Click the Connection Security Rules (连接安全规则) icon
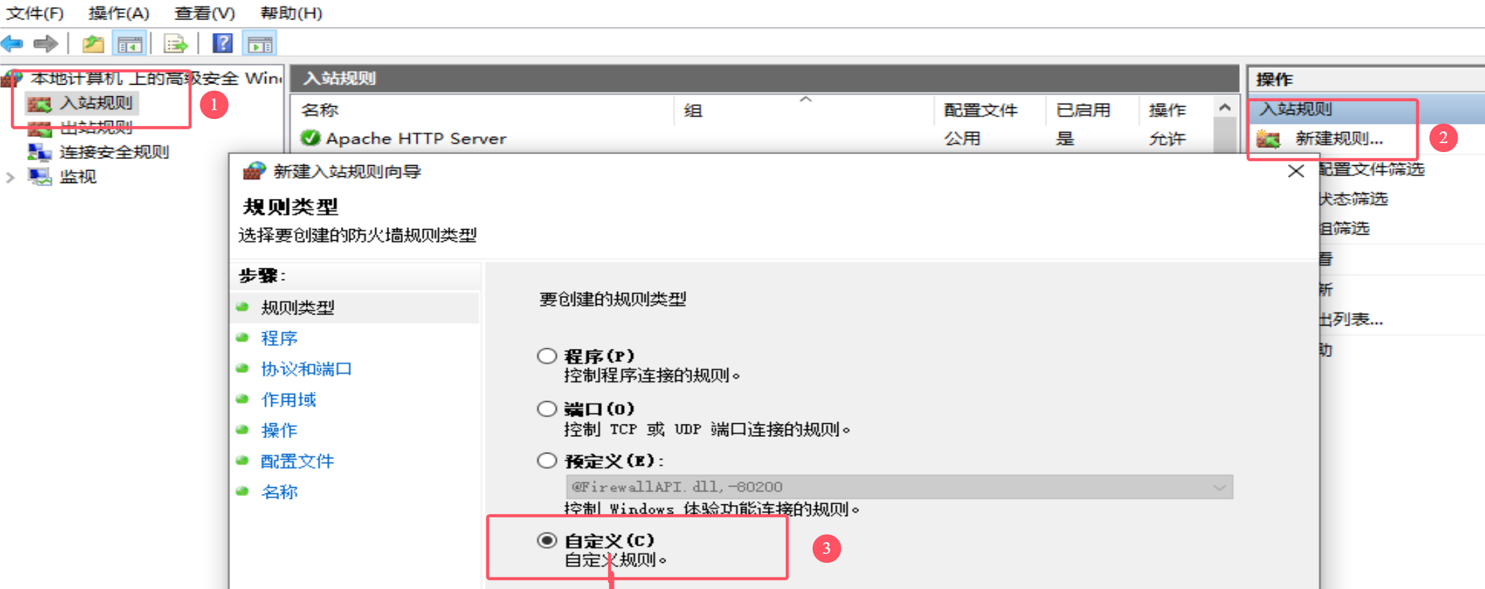Image resolution: width=1485 pixels, height=589 pixels. pyautogui.click(x=39, y=152)
